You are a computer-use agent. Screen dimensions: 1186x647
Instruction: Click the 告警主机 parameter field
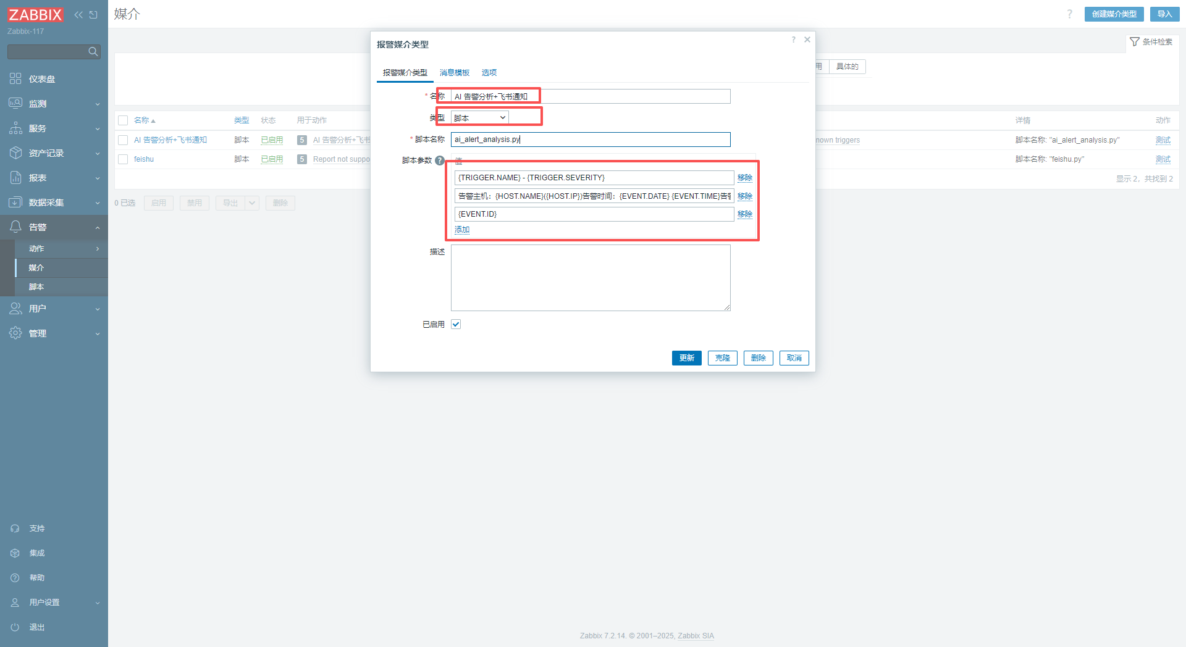pyautogui.click(x=594, y=196)
